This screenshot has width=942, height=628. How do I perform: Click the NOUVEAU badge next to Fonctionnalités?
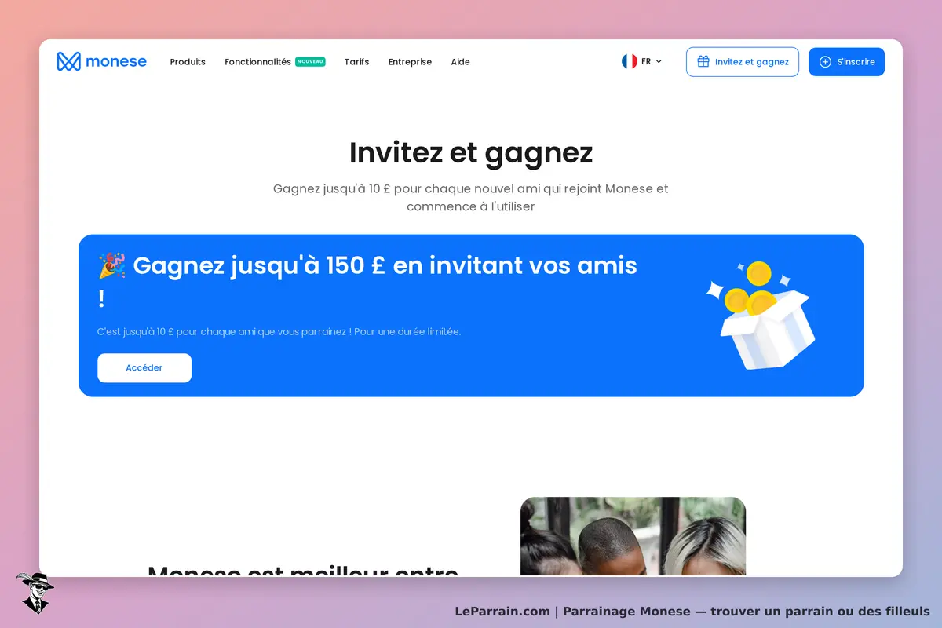310,61
